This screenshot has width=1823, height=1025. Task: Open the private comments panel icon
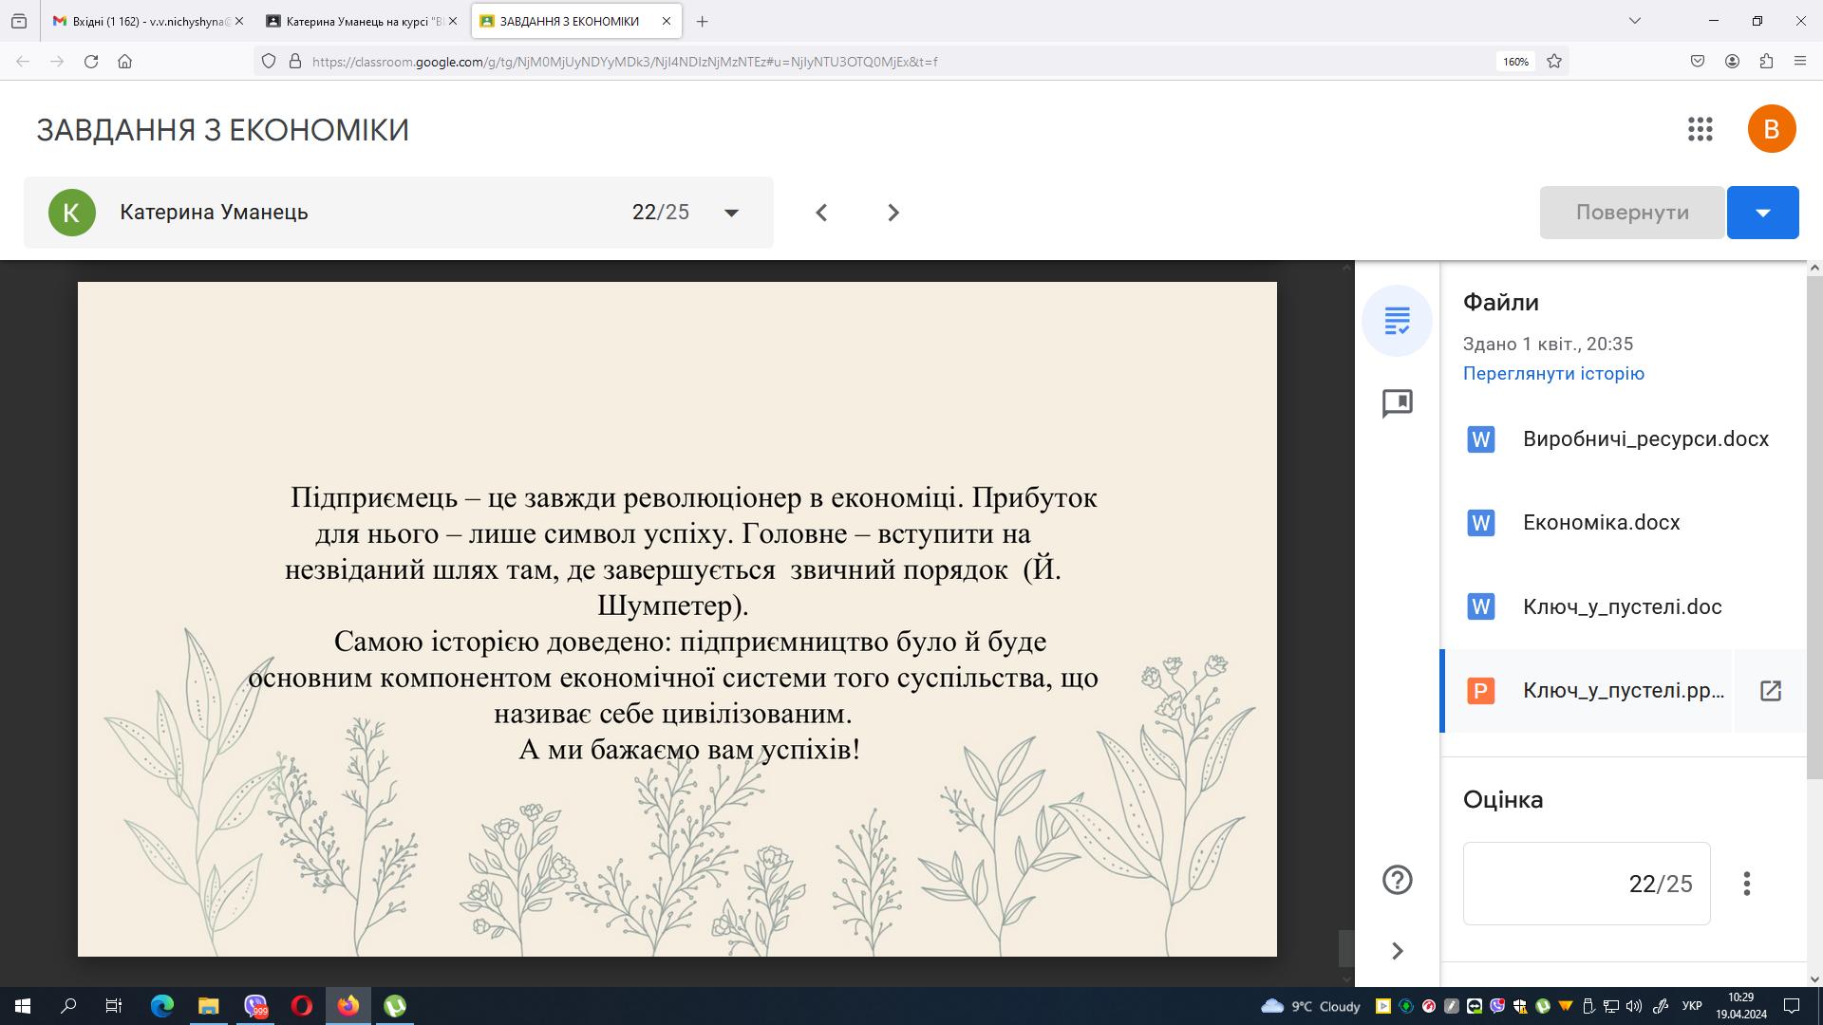point(1397,403)
